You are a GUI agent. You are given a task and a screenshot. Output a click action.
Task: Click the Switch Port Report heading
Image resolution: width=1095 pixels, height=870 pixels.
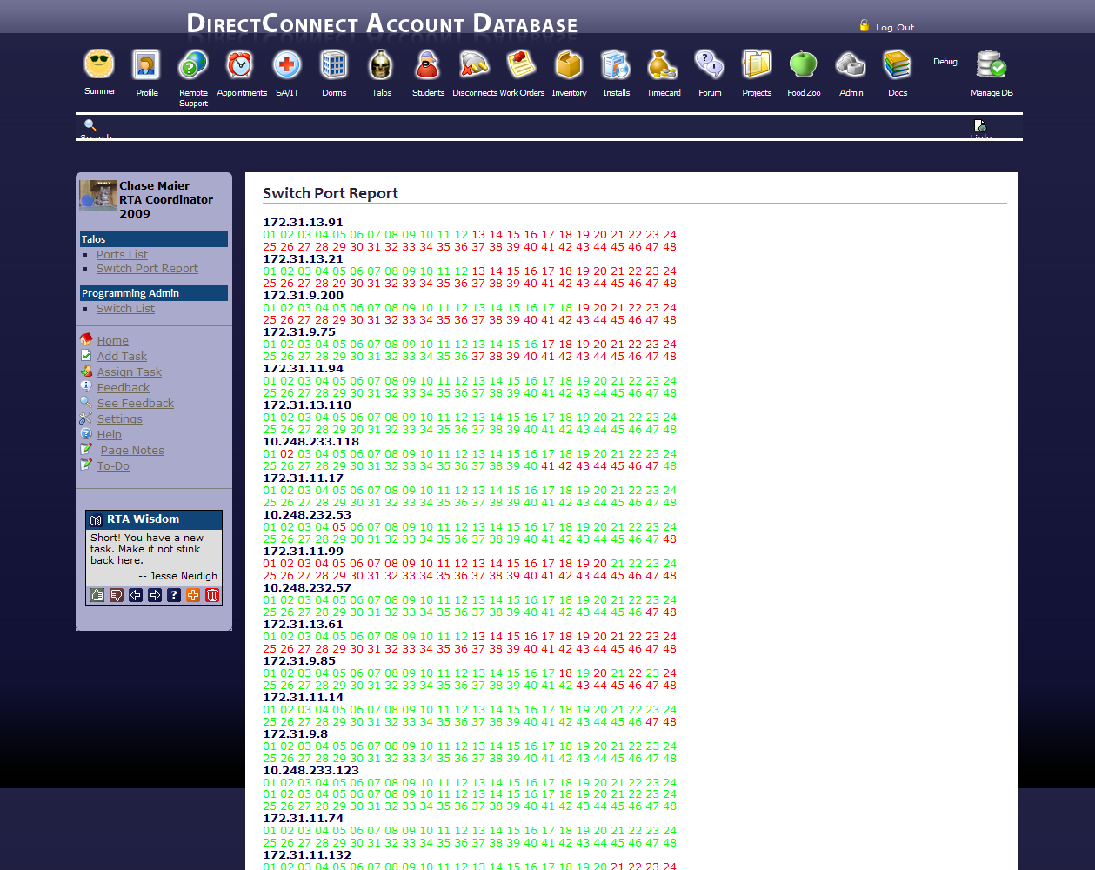(331, 193)
